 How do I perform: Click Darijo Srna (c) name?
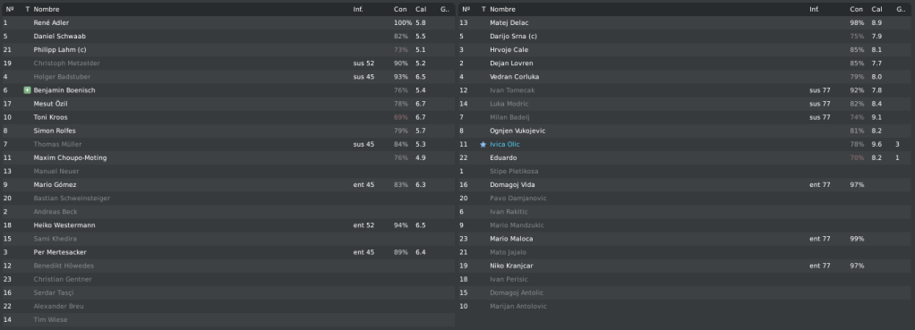[514, 36]
